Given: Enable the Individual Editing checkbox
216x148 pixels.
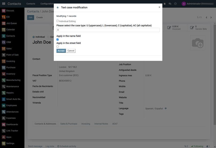Looking at the screenshot, I should [58, 21].
